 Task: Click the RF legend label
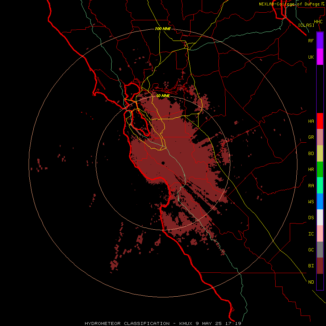tap(311, 41)
